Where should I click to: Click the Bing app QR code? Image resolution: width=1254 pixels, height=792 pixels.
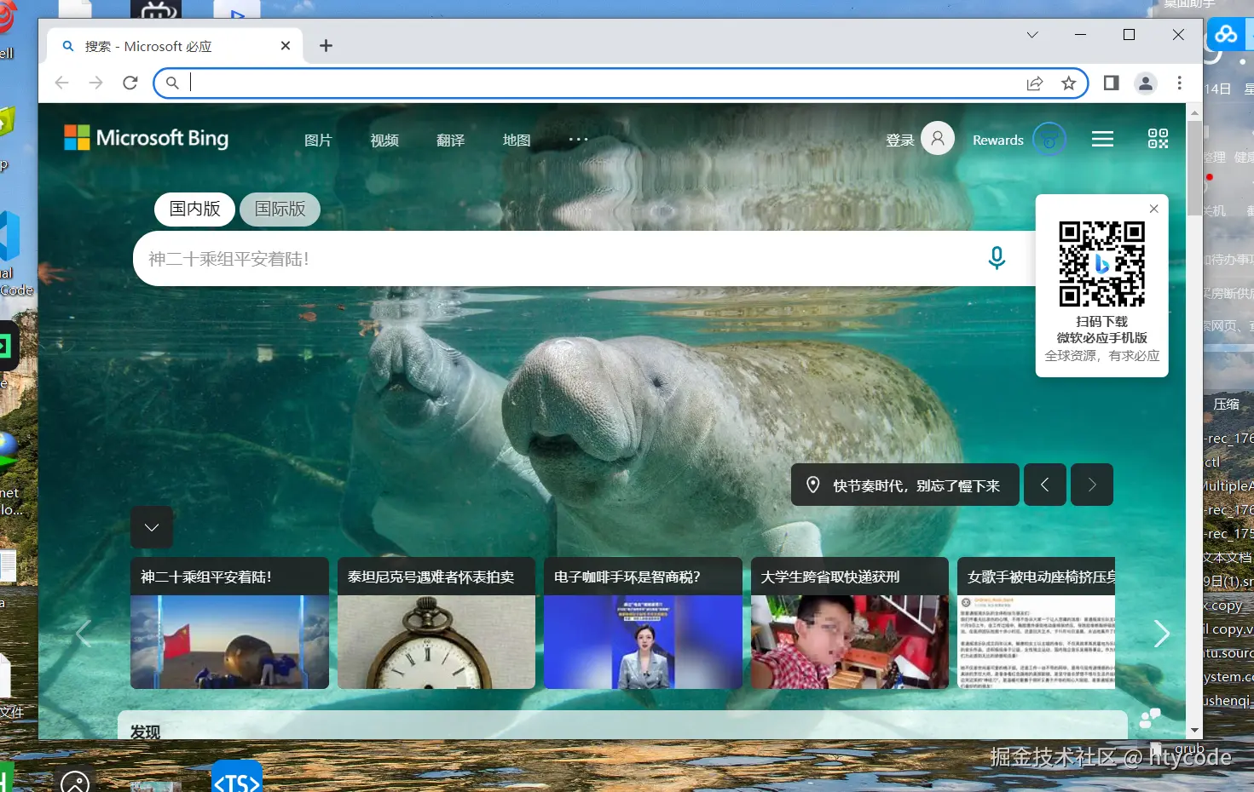[1101, 264]
